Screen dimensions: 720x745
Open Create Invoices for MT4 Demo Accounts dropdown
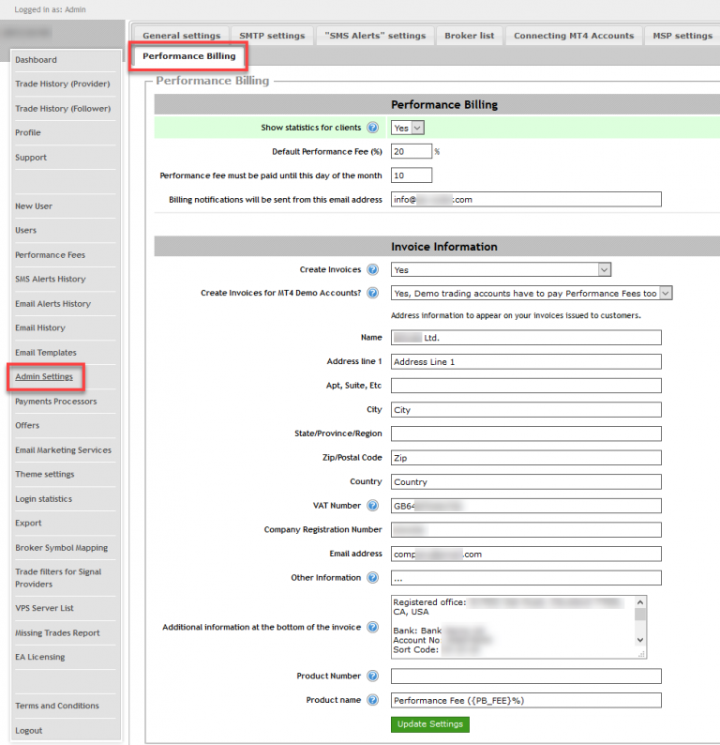click(532, 294)
